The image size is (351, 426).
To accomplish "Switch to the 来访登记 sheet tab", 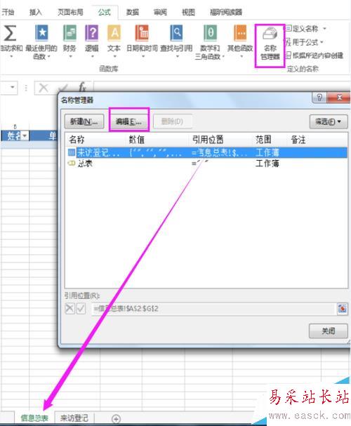I will click(x=74, y=418).
